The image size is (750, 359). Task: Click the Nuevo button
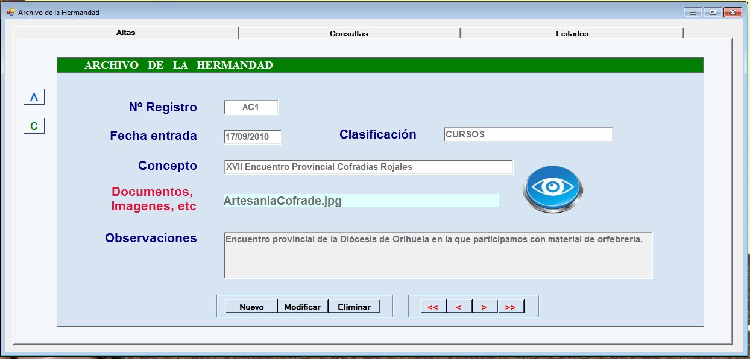251,307
